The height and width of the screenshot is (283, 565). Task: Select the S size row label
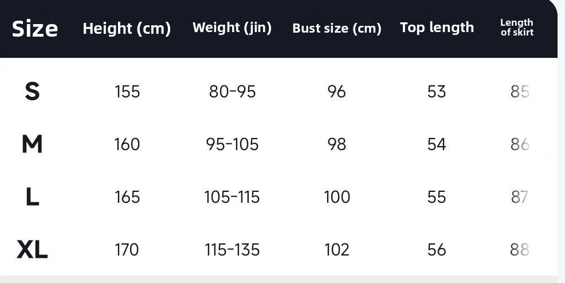point(32,92)
